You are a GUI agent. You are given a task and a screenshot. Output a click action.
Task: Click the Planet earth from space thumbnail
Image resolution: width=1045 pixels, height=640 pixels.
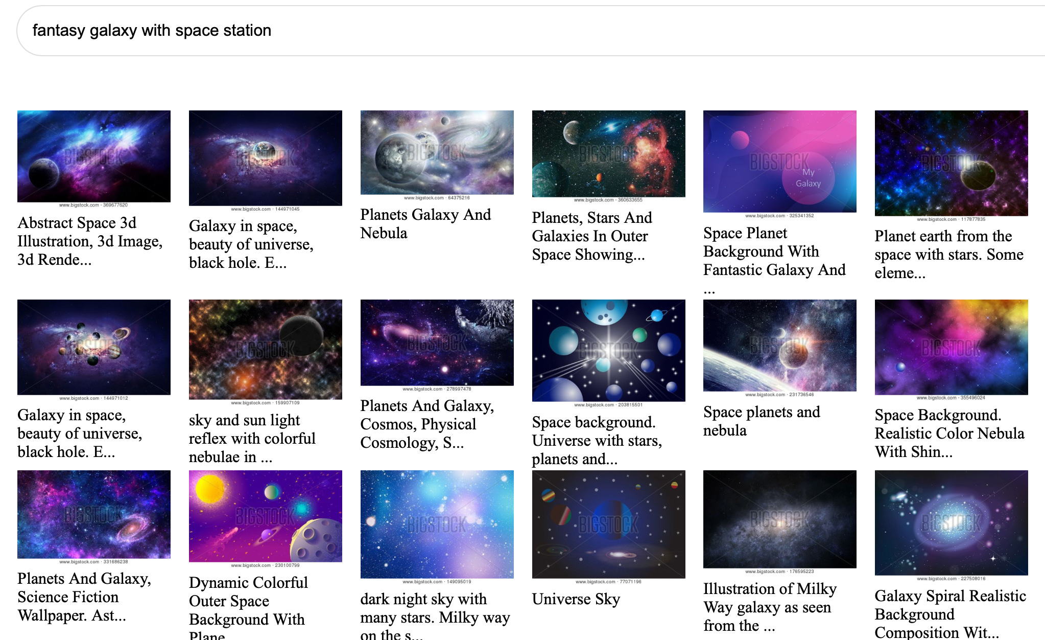pyautogui.click(x=951, y=163)
